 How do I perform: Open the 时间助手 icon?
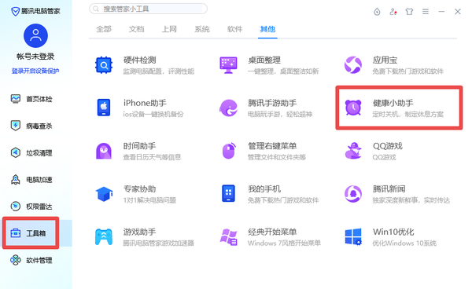tap(104, 151)
